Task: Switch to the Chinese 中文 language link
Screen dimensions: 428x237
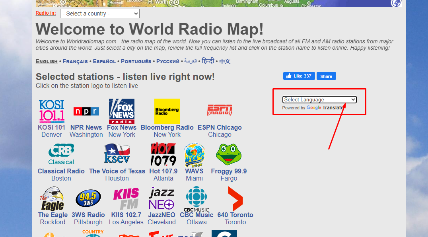Action: click(x=225, y=61)
